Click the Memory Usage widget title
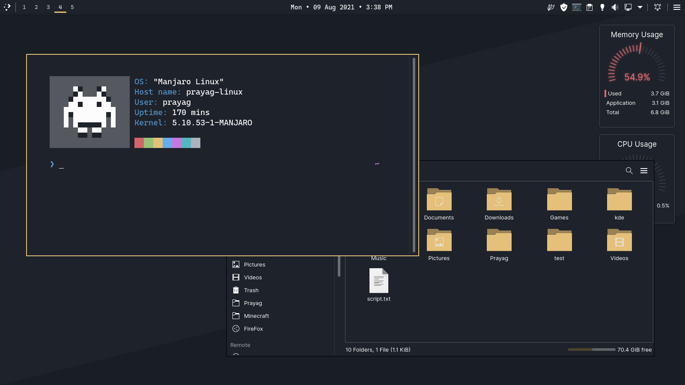The image size is (685, 385). pyautogui.click(x=637, y=35)
